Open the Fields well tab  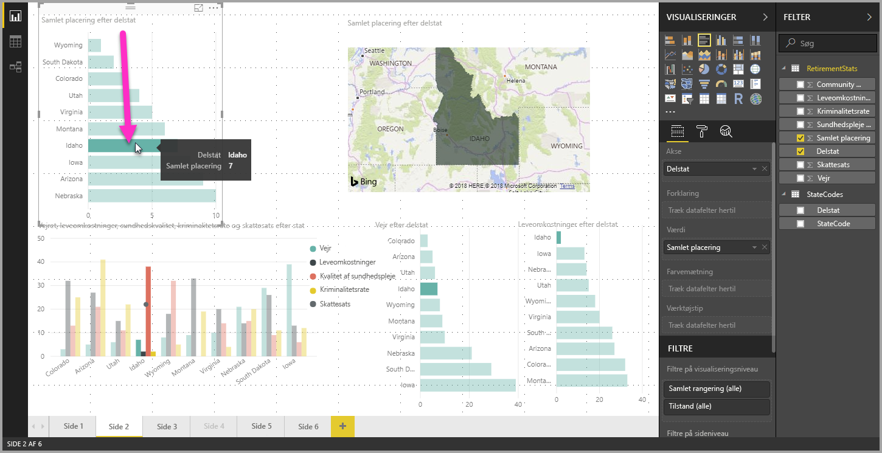point(677,131)
